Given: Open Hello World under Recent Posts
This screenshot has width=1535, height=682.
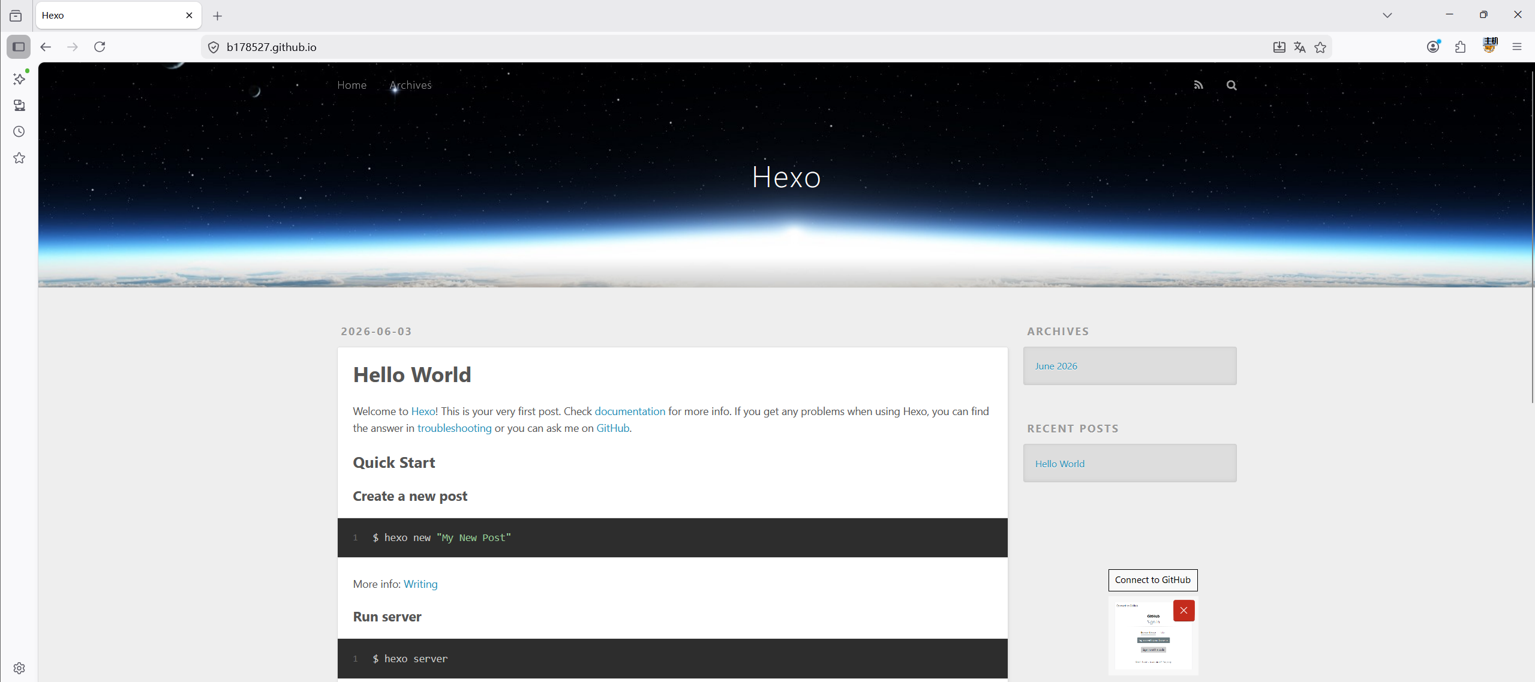Looking at the screenshot, I should [1059, 464].
